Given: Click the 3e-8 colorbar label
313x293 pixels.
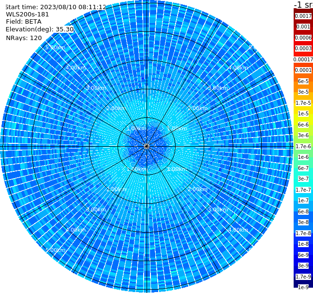Looking at the screenshot, I should click(x=303, y=222).
